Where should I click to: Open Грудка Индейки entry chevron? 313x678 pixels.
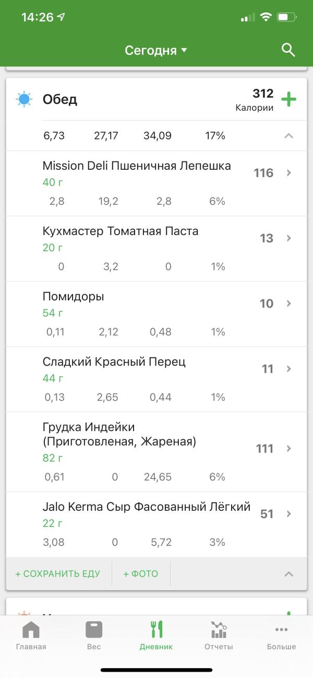(289, 449)
